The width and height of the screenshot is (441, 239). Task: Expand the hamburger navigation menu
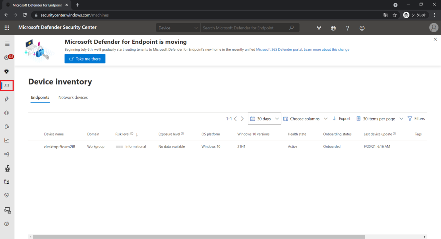(7, 44)
